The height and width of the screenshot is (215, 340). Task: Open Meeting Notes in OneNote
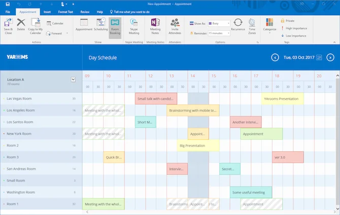pyautogui.click(x=155, y=25)
